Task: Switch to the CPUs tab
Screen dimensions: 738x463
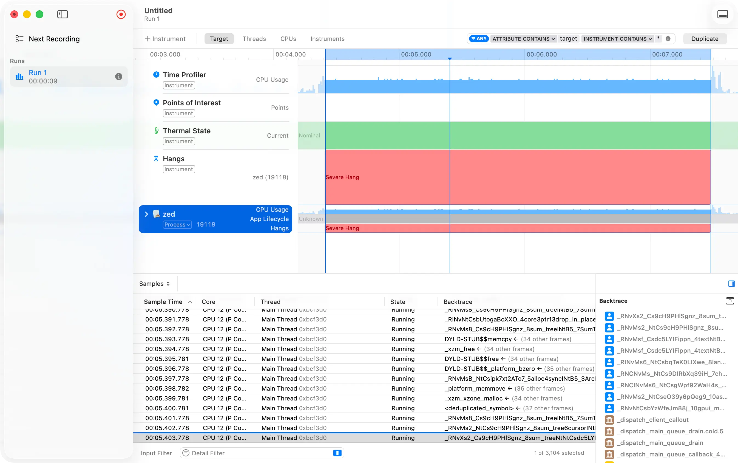Action: [288, 39]
